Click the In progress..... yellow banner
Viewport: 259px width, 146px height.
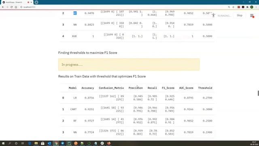[129, 64]
